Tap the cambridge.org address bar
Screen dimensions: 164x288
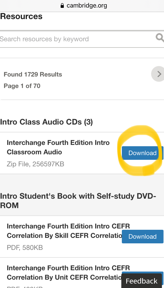coord(84,5)
